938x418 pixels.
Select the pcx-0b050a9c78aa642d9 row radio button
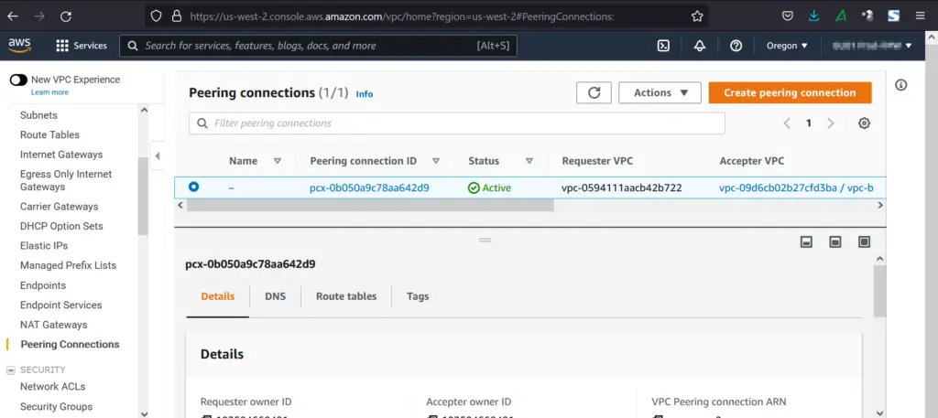tap(194, 187)
